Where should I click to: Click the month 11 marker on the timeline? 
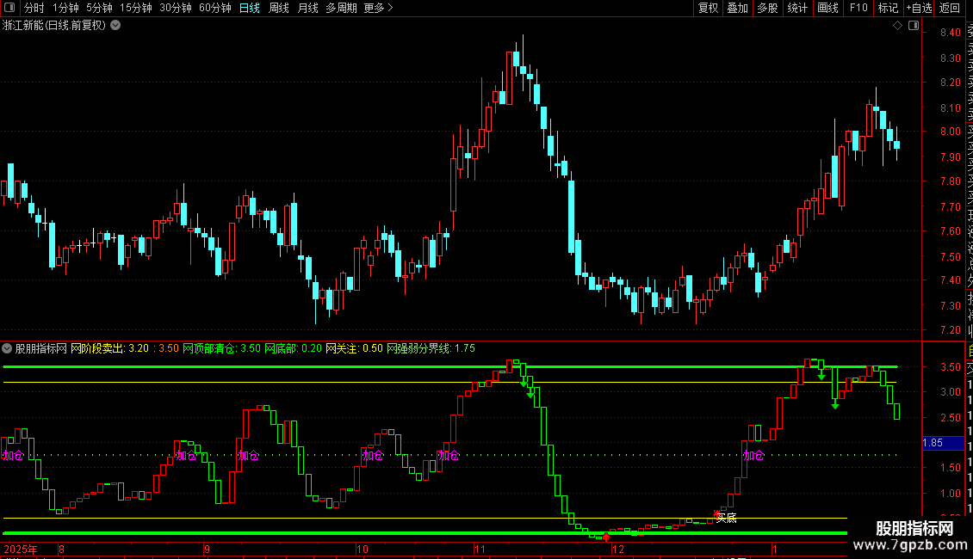click(480, 549)
